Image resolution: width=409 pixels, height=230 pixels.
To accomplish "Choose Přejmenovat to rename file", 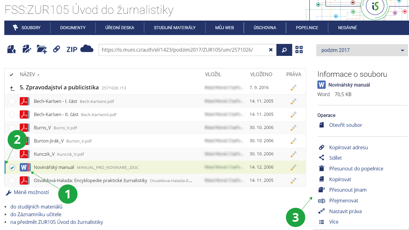I will pyautogui.click(x=343, y=201).
